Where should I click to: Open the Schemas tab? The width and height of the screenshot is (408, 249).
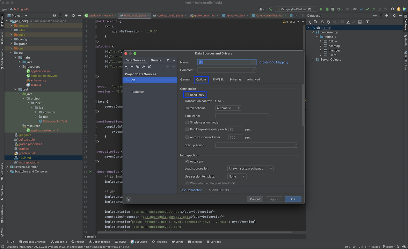(235, 79)
